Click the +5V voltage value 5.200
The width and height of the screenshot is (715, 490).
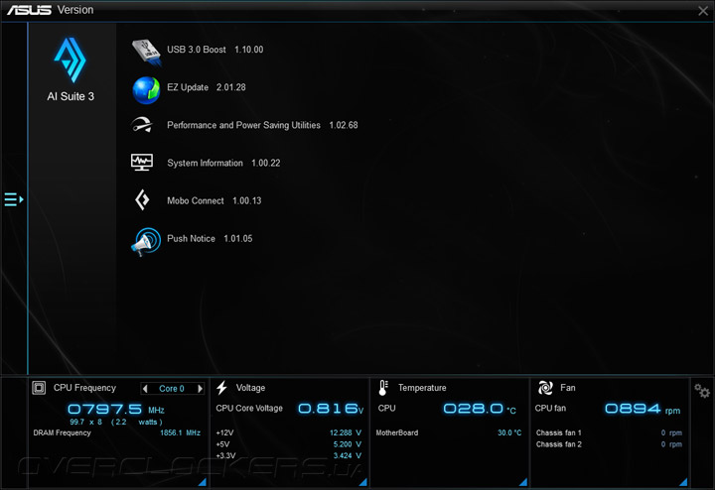click(347, 444)
